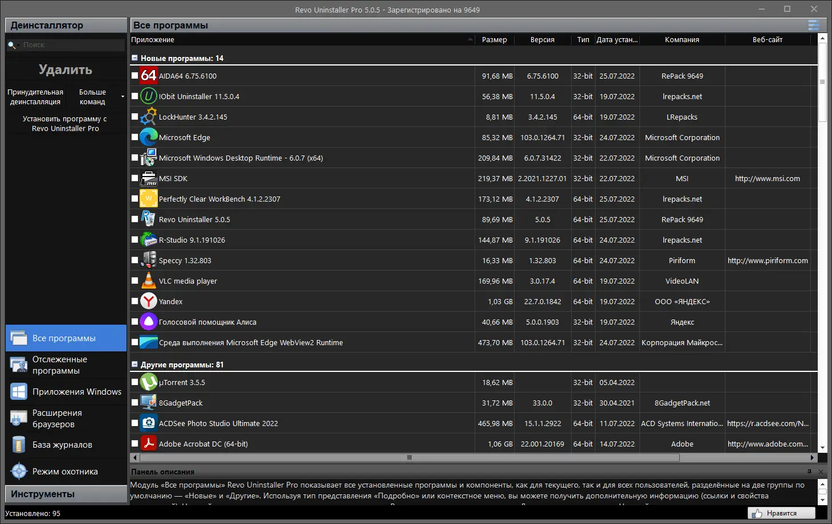Click the 8GadgetPack icon
Screen dimensions: 832x524
pyautogui.click(x=149, y=403)
